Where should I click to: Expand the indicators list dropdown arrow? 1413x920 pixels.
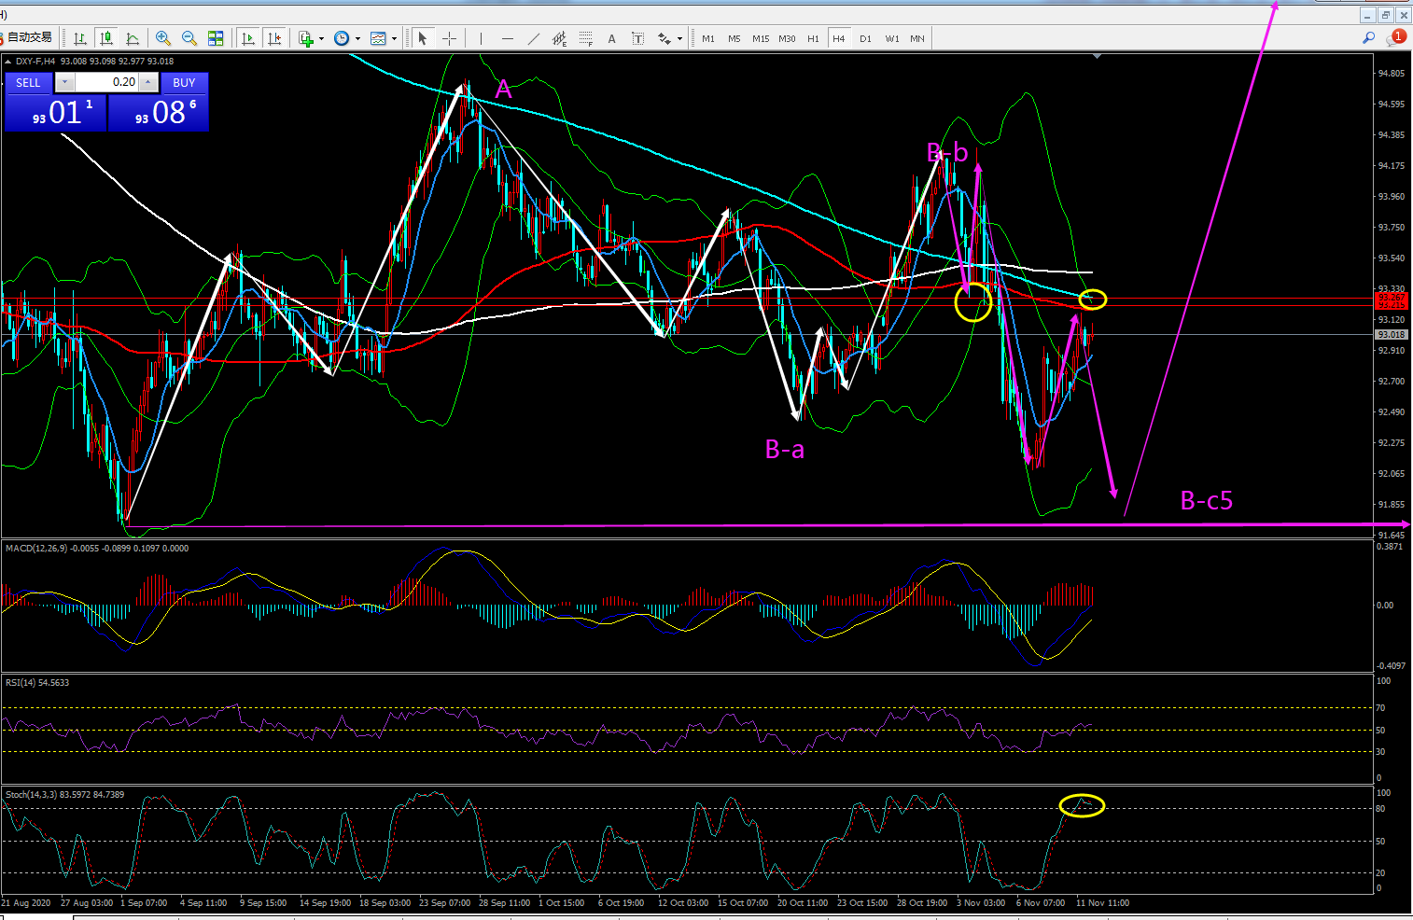tap(321, 39)
